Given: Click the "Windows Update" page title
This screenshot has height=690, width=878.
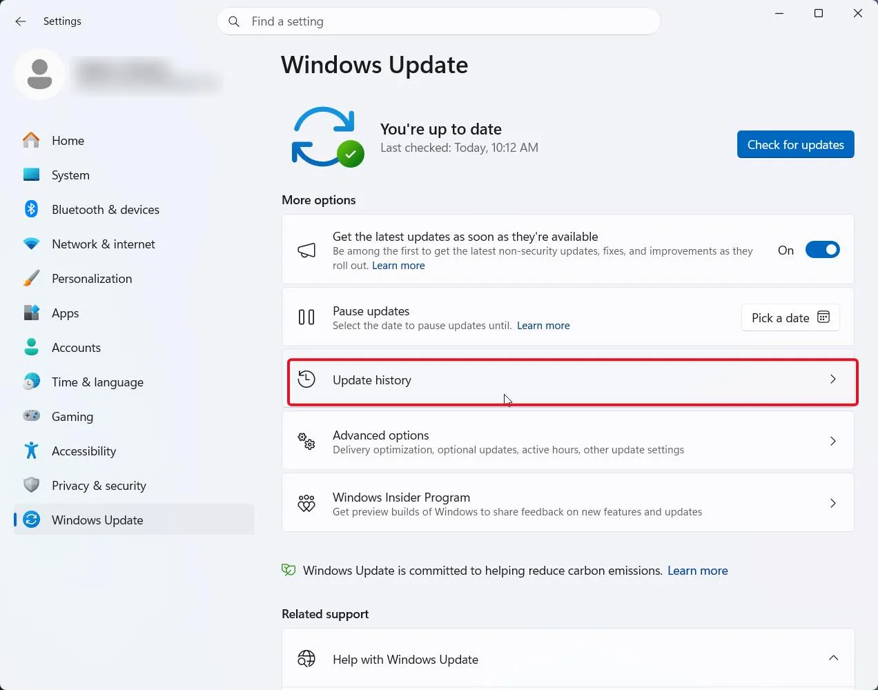Looking at the screenshot, I should click(375, 65).
